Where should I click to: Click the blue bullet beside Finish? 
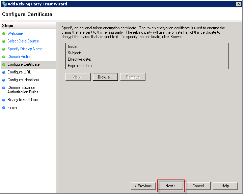point(4,108)
